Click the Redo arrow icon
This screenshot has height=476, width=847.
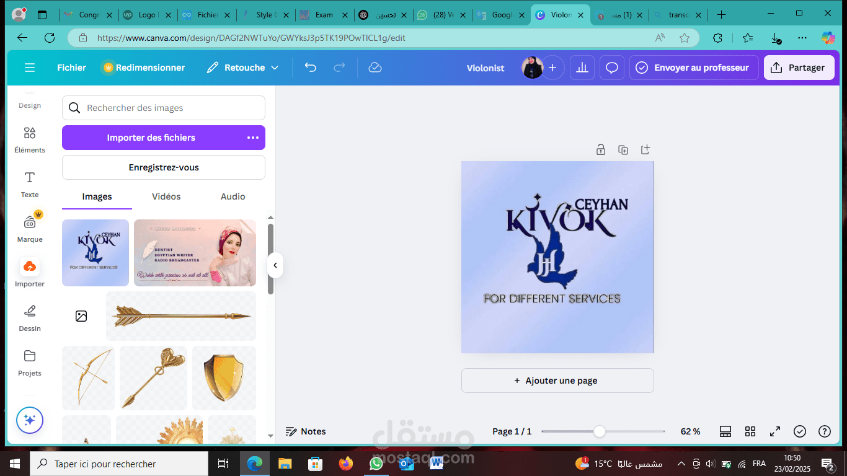pyautogui.click(x=339, y=68)
